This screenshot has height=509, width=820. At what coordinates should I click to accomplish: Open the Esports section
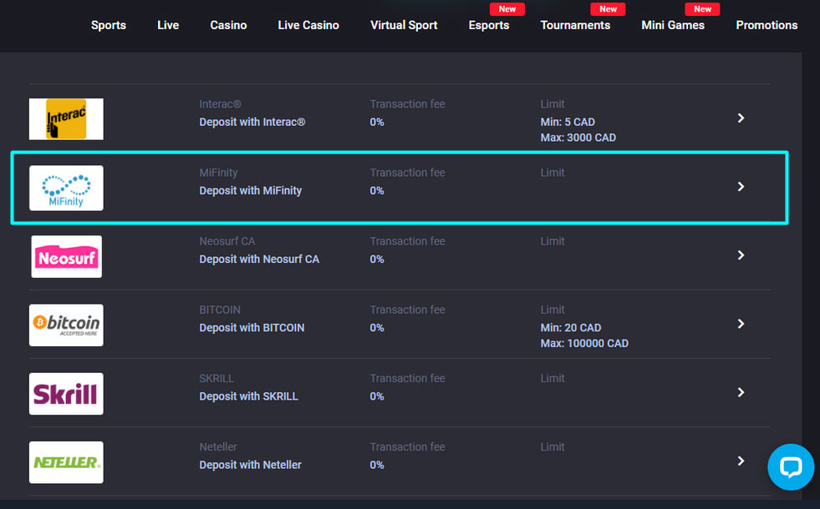488,25
